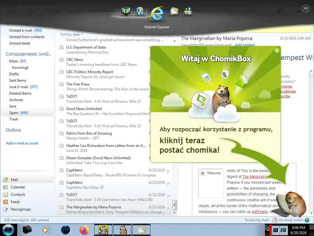The width and height of the screenshot is (314, 236).
Task: Follow the 'right here' link in message
Action: [259, 211]
